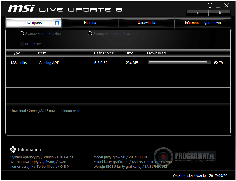Viewport: 236px width, 181px height.
Task: Click the right arrow navigation button
Action: click(220, 13)
